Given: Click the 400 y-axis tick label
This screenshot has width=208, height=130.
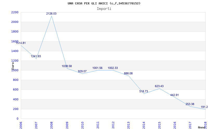Looking at the screenshot, I should 16,99.
